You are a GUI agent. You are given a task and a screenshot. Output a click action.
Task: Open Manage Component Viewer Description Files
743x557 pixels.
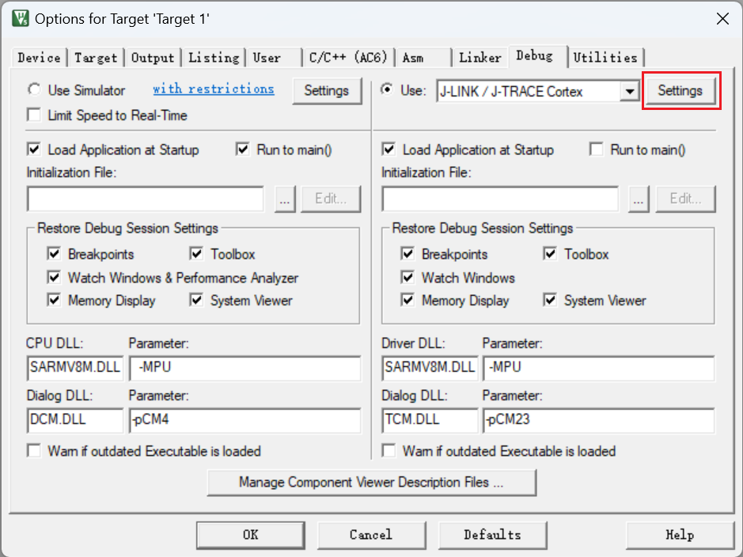[372, 483]
